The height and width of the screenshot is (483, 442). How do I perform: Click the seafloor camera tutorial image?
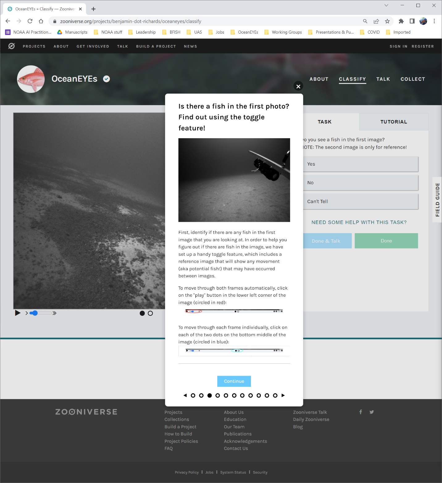coord(234,180)
